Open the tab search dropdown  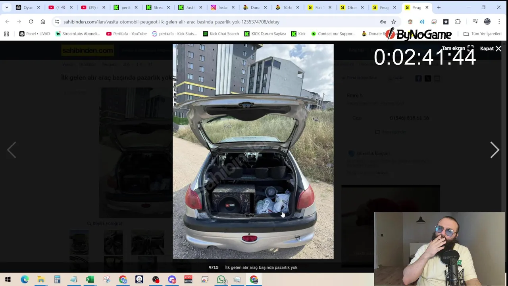(7, 8)
